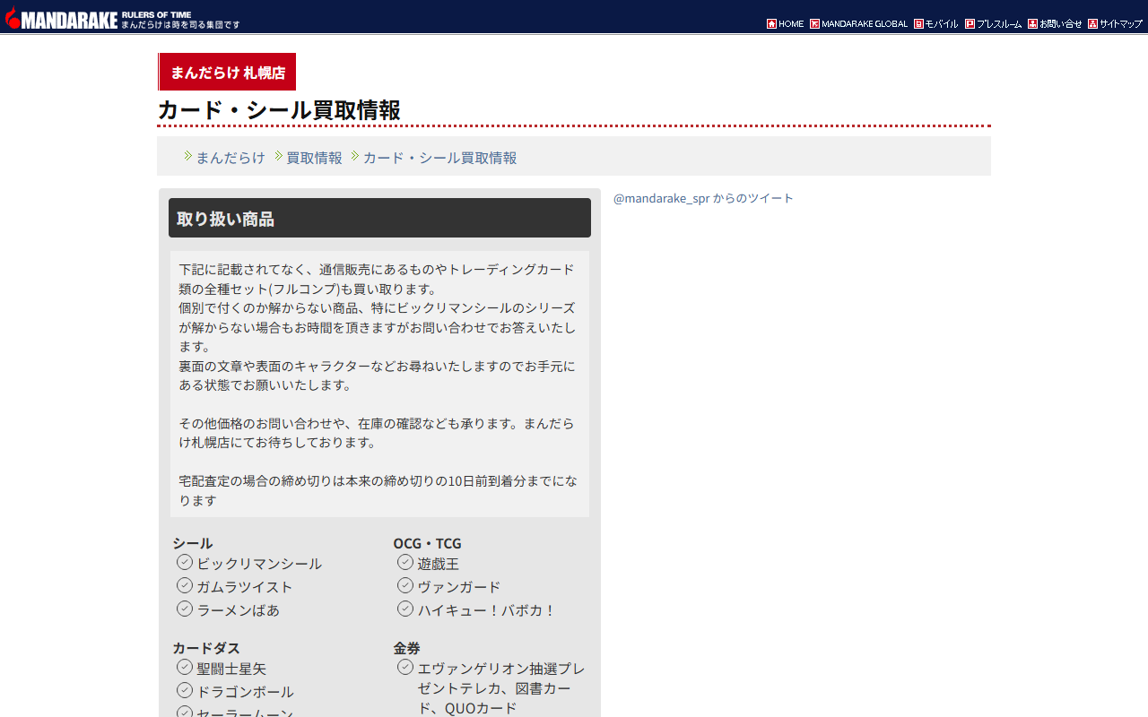The width and height of the screenshot is (1148, 717).
Task: Open @mandarake_spr からのツイート link
Action: (703, 198)
